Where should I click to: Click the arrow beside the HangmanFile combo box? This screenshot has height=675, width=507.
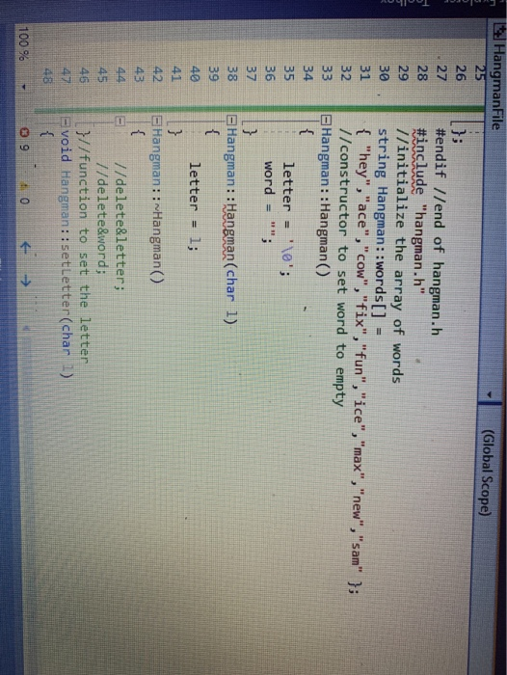(x=490, y=394)
